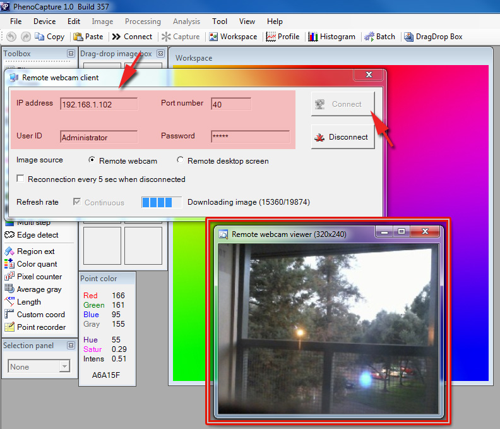Enable reconnection every 5 sec checkbox

point(21,179)
